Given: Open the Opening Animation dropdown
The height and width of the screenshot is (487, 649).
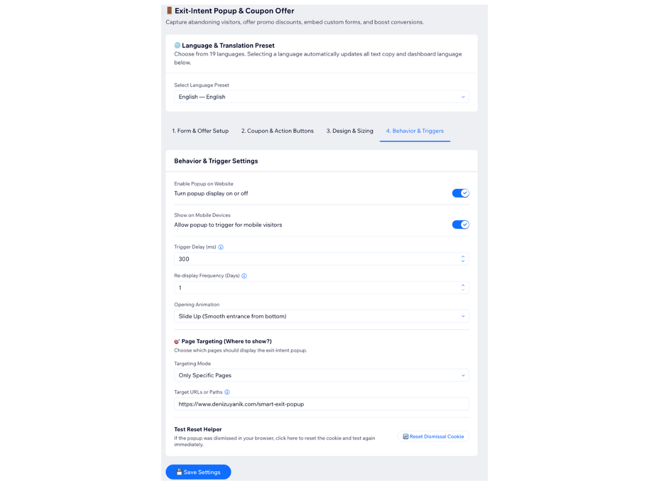Looking at the screenshot, I should [321, 316].
